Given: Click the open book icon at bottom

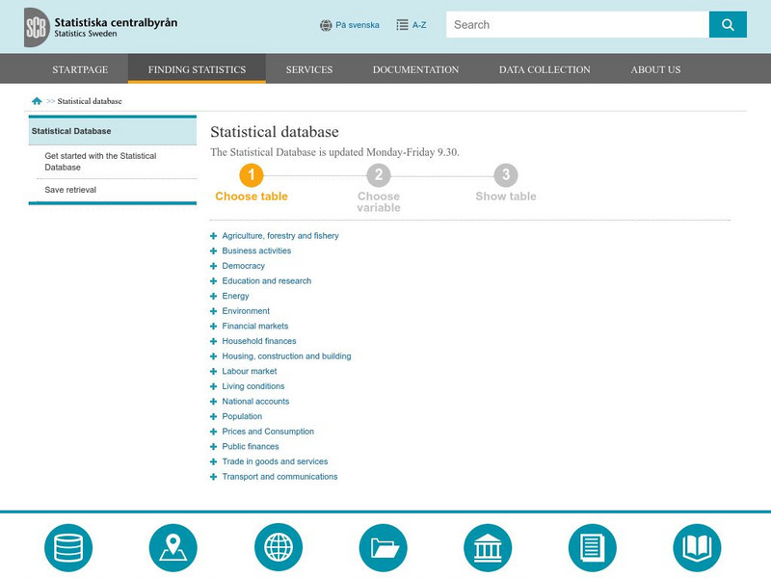Looking at the screenshot, I should click(x=697, y=548).
